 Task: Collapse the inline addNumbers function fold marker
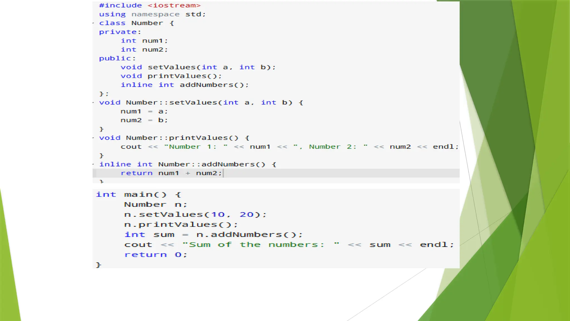(x=94, y=164)
